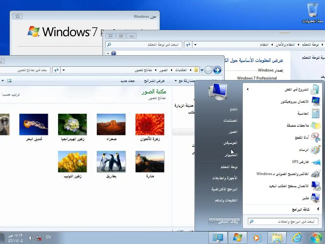
Task: Toggle the preview pane icon in Pictures toolbar
Action: [9, 81]
